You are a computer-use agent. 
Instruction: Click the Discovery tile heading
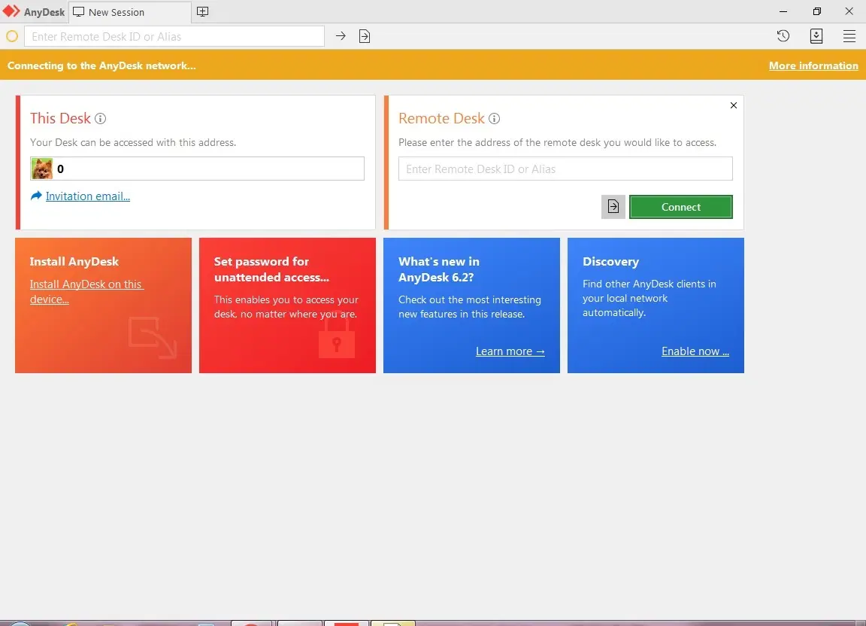coord(611,262)
